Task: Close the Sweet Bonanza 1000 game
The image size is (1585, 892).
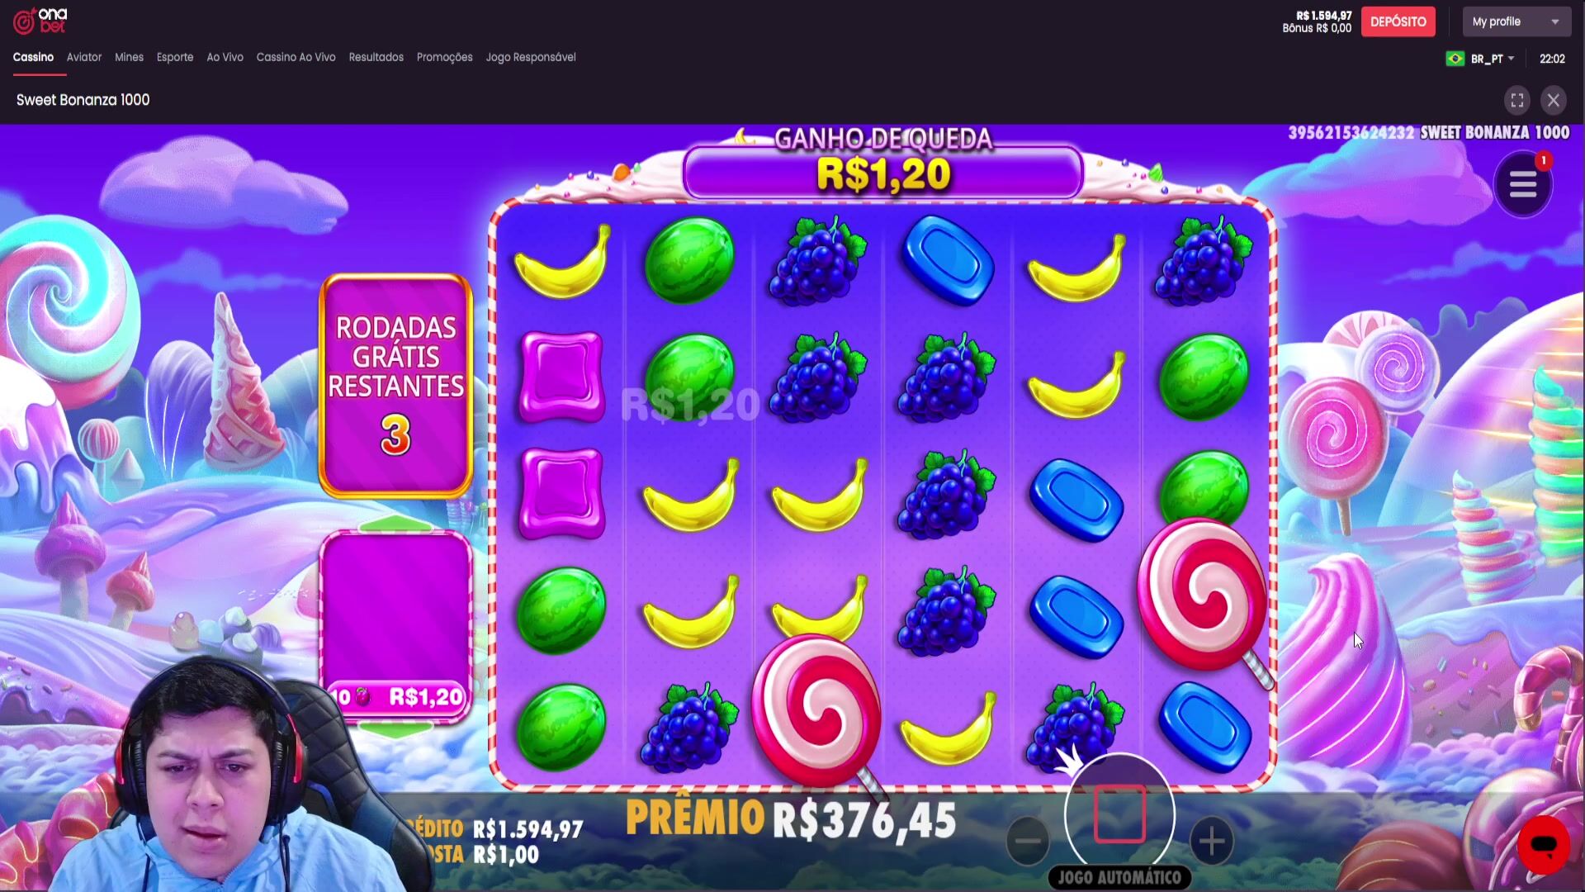Action: (x=1554, y=101)
